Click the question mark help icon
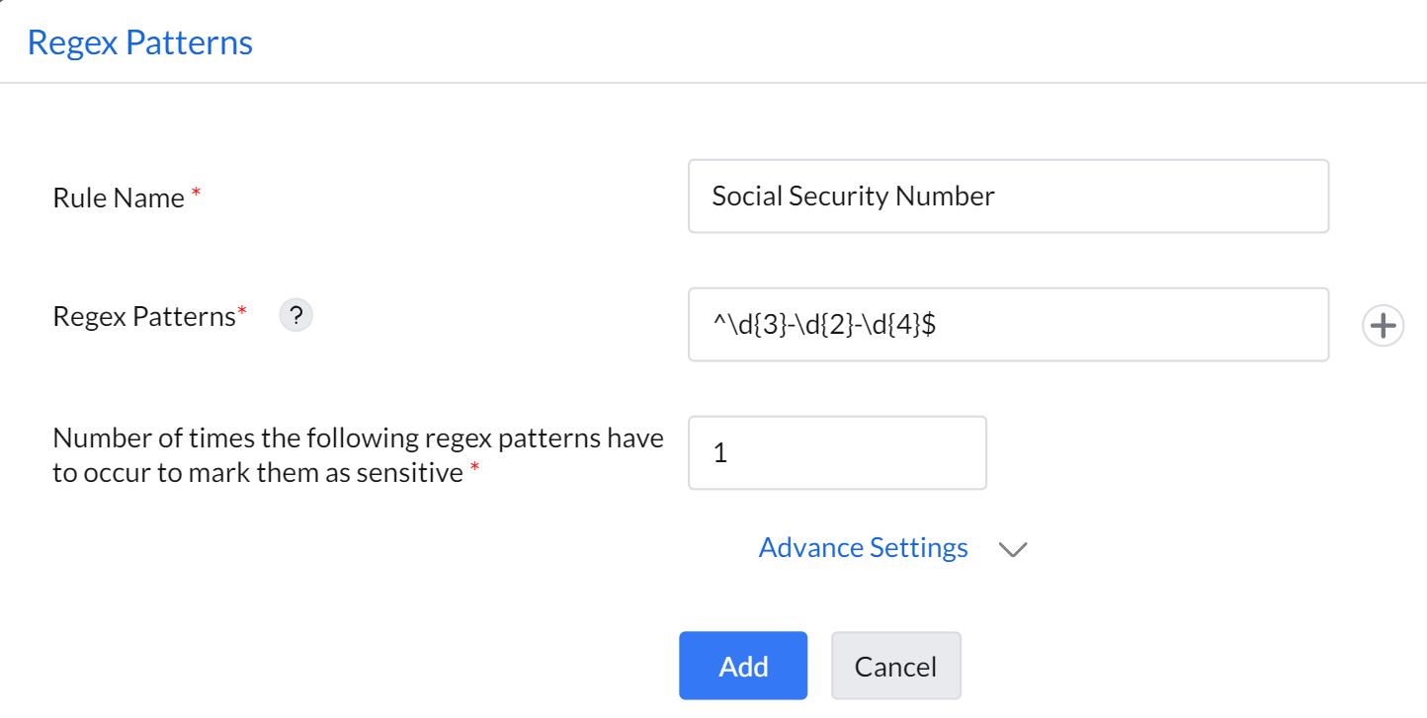This screenshot has height=718, width=1427. (296, 316)
